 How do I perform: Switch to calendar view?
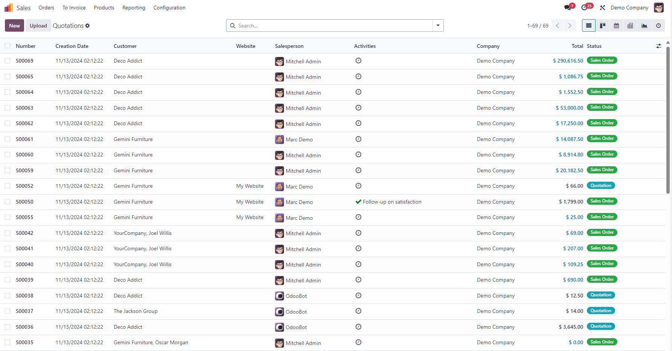tap(617, 26)
